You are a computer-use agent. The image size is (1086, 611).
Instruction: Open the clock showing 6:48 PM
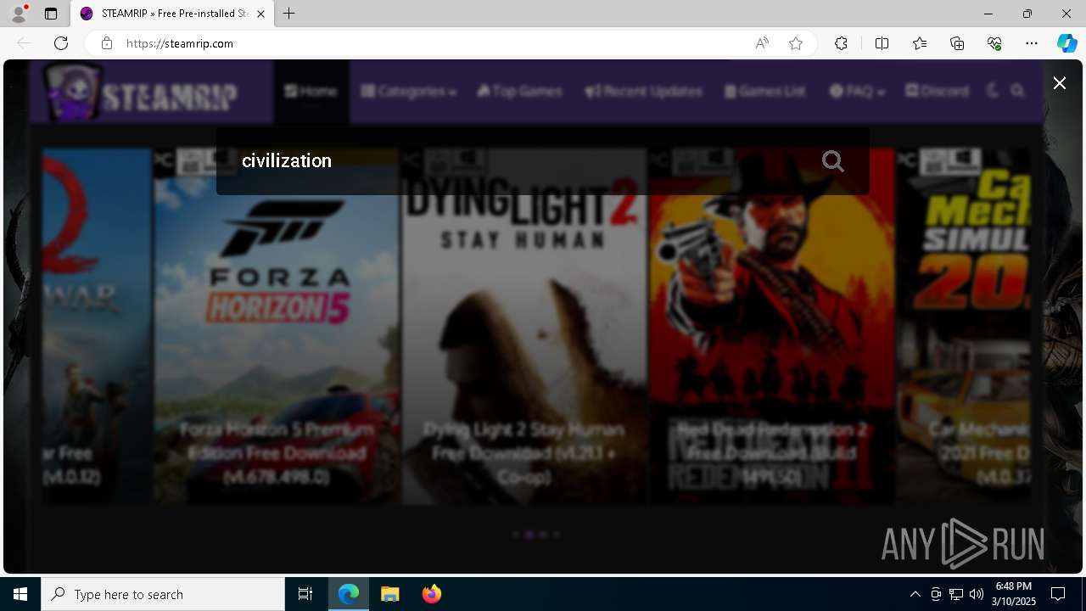1013,594
